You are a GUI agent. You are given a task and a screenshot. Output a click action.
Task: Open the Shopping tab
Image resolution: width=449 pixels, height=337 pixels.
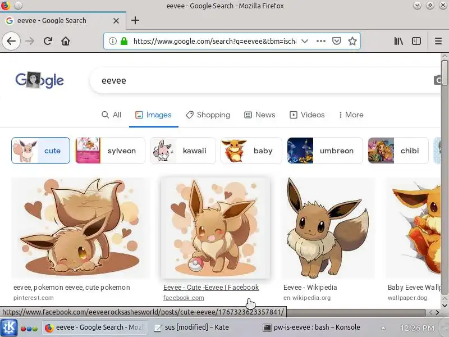tap(208, 115)
